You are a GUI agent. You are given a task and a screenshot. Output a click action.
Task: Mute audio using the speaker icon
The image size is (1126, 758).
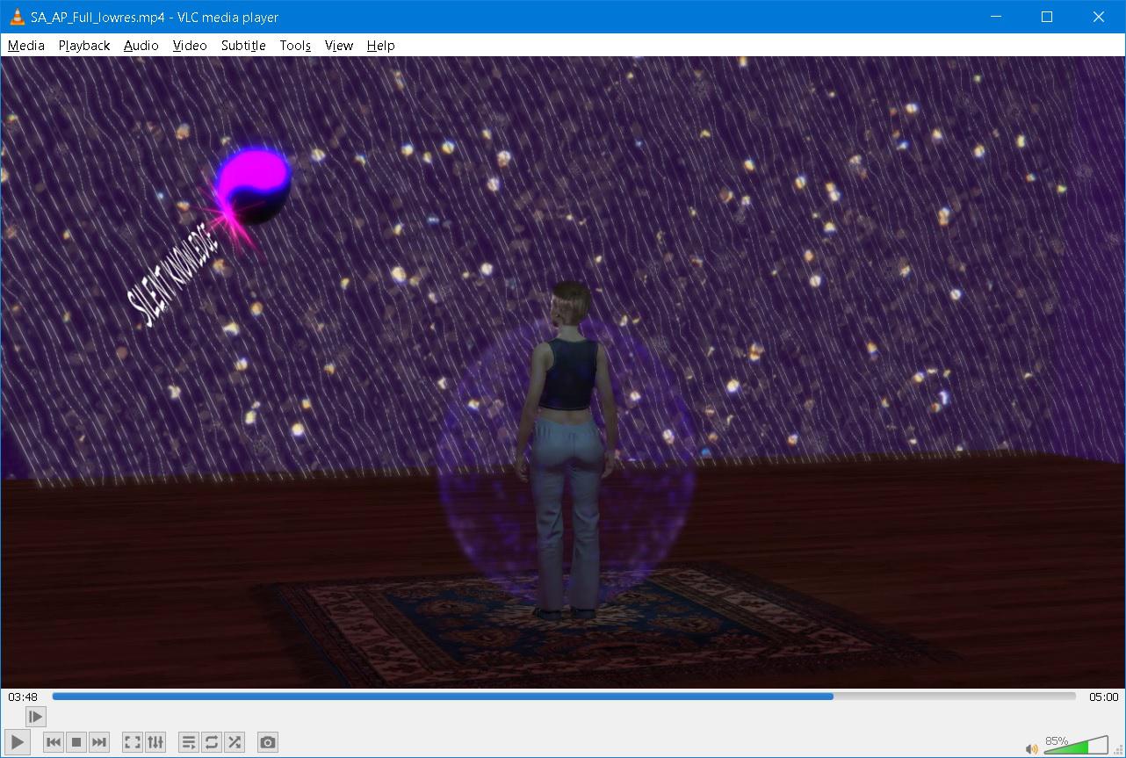1031,748
